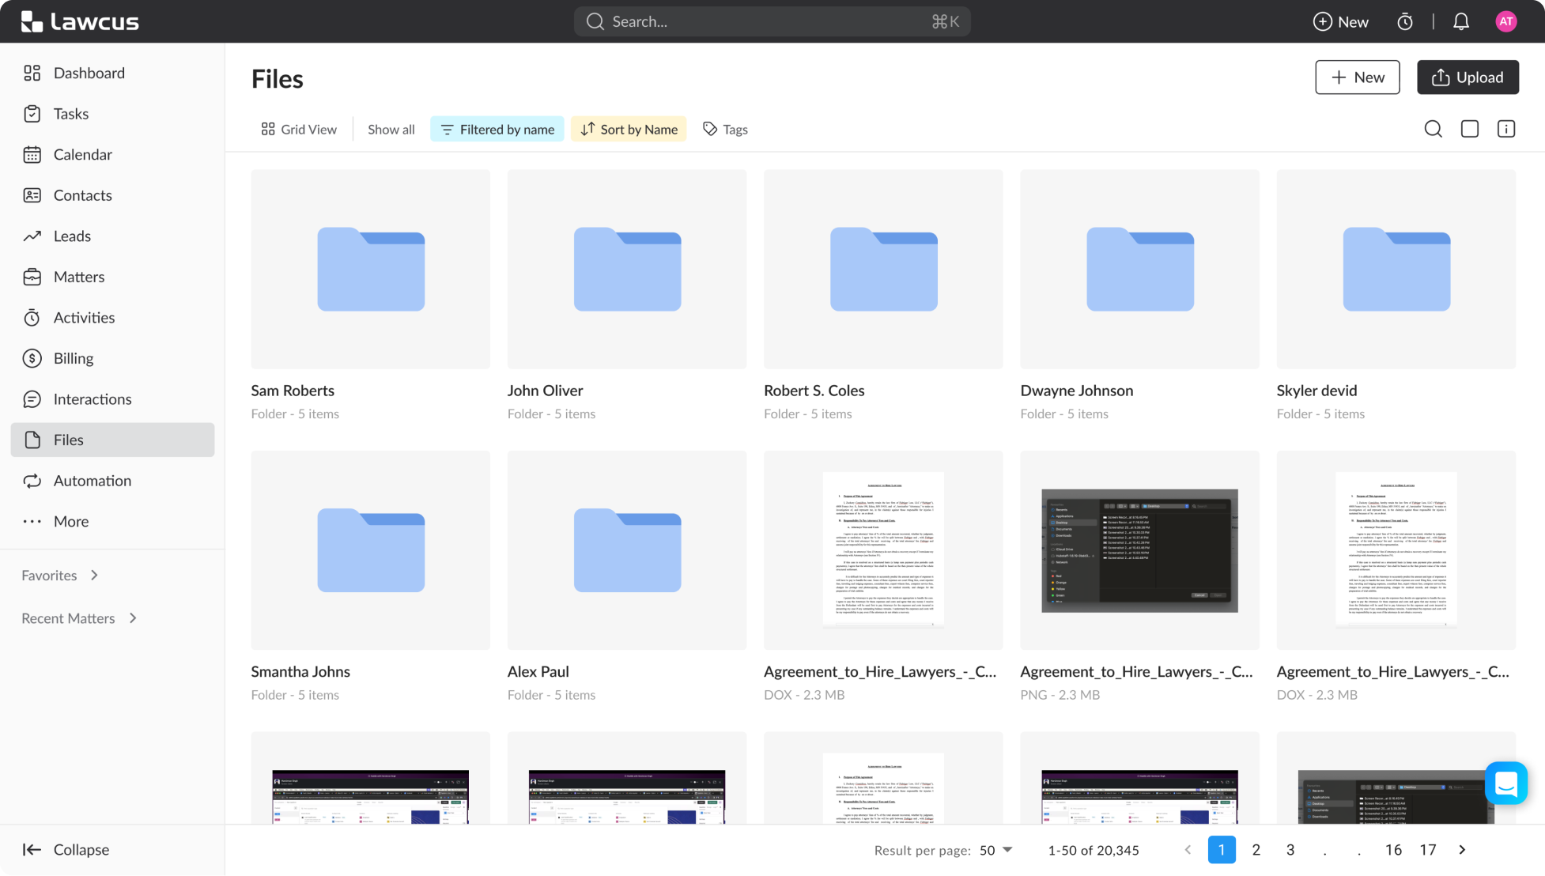Go to Matters in sidebar
The height and width of the screenshot is (876, 1545).
click(x=78, y=277)
